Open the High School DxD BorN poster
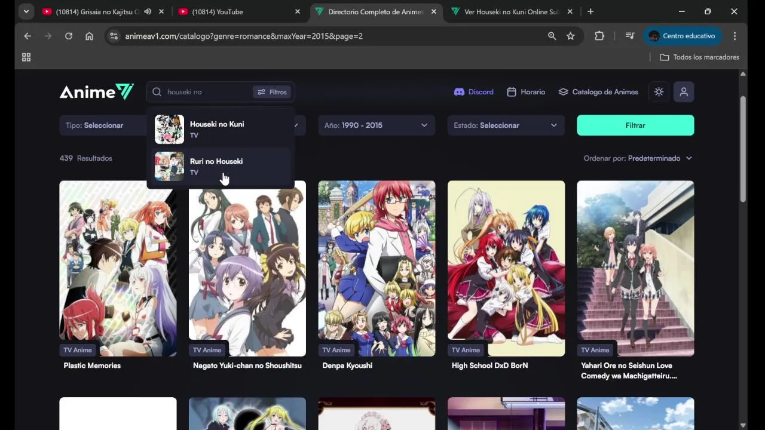This screenshot has height=430, width=765. 506,268
